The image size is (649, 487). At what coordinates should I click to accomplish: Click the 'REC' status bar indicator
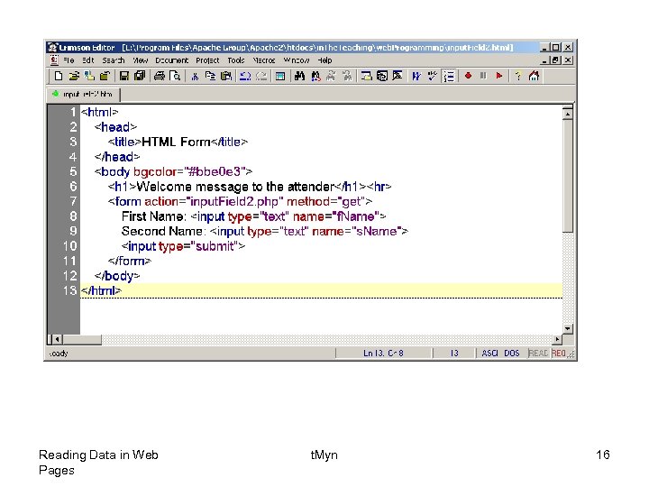[x=558, y=354]
